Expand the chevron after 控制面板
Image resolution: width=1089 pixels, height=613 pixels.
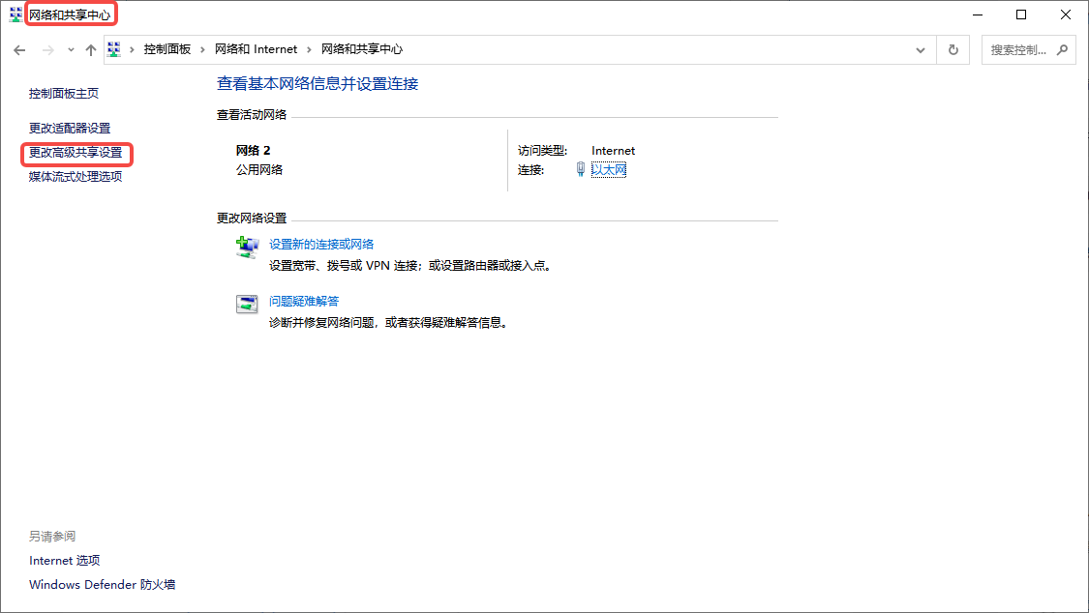pos(203,50)
